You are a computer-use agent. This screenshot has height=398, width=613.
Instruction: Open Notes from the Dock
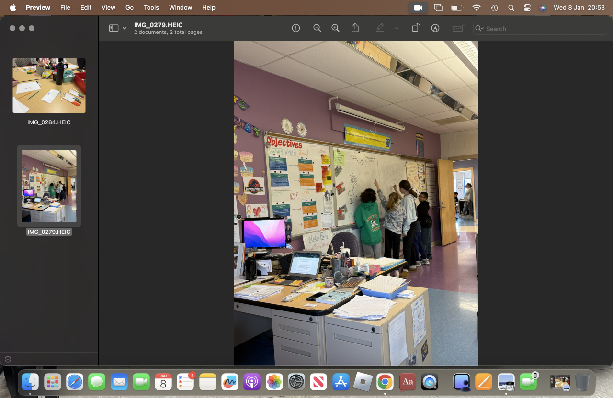point(208,382)
